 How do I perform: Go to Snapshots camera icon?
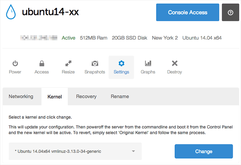pyautogui.click(x=95, y=63)
